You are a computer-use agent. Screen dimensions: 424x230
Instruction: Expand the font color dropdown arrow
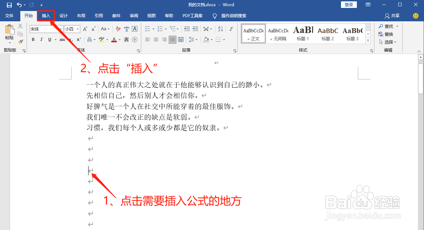(120, 40)
